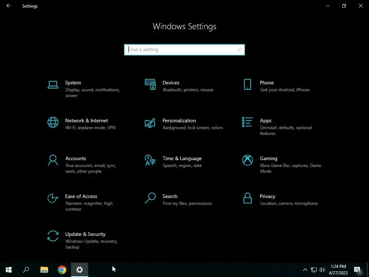Launch Google Chrome from the taskbar

point(62,270)
